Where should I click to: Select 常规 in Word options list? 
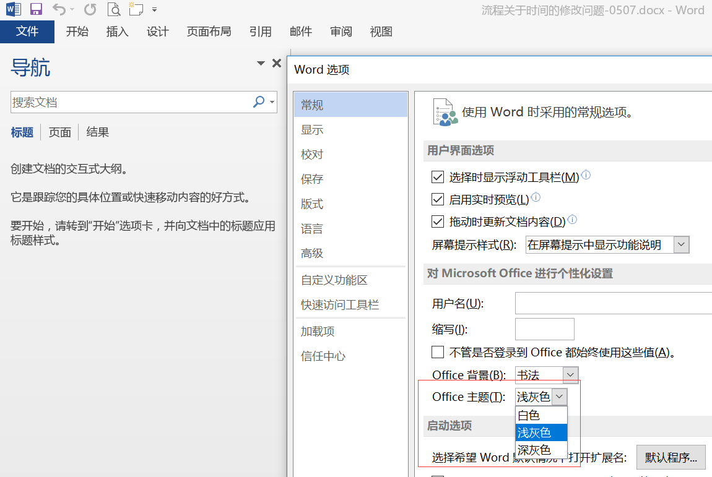(x=350, y=105)
